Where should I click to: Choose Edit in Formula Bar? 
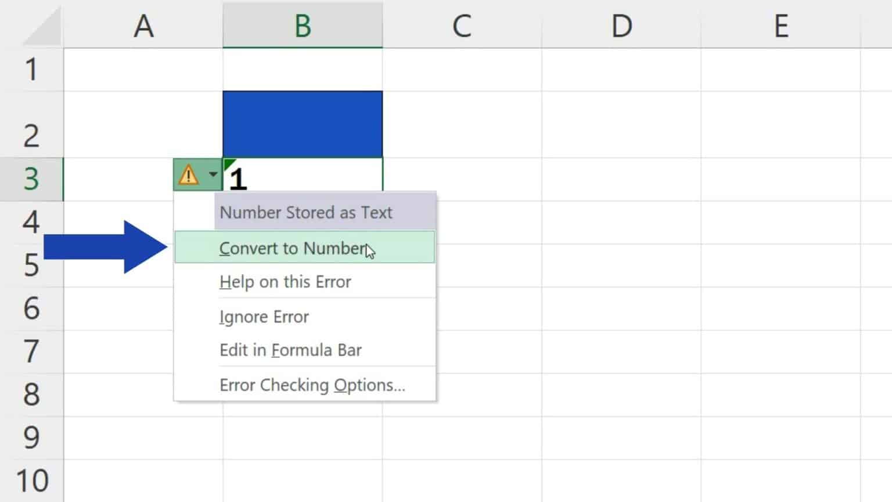290,350
